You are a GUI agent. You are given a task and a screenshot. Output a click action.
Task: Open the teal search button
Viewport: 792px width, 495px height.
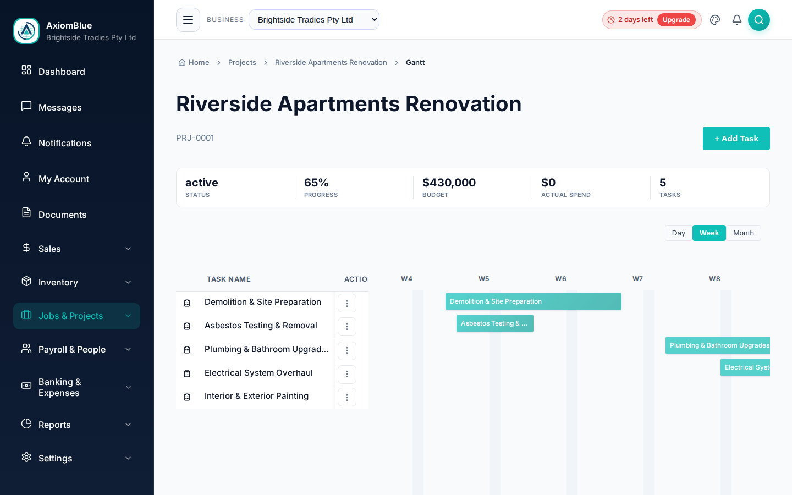(759, 20)
